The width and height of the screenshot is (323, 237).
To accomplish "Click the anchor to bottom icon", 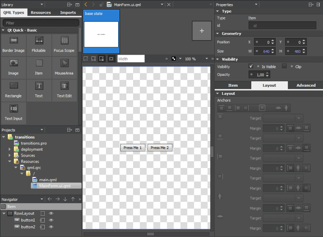I will (230, 108).
